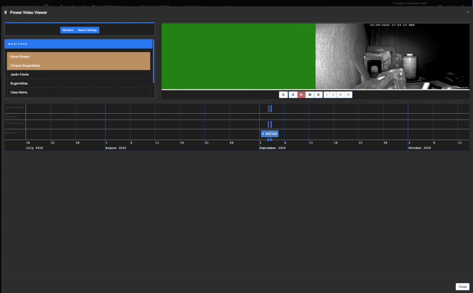Click the October 2020 timeline label
This screenshot has width=473, height=293.
click(x=419, y=148)
